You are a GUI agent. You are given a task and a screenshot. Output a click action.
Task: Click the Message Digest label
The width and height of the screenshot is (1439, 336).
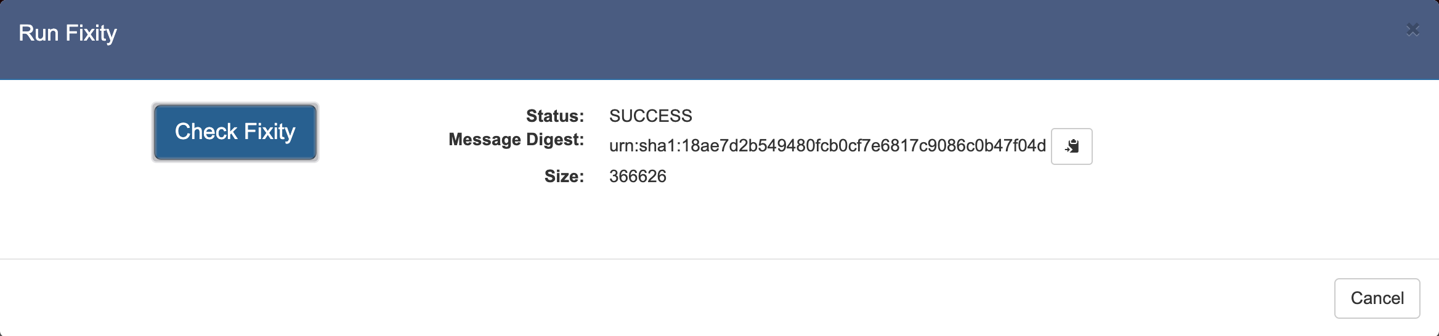point(516,140)
